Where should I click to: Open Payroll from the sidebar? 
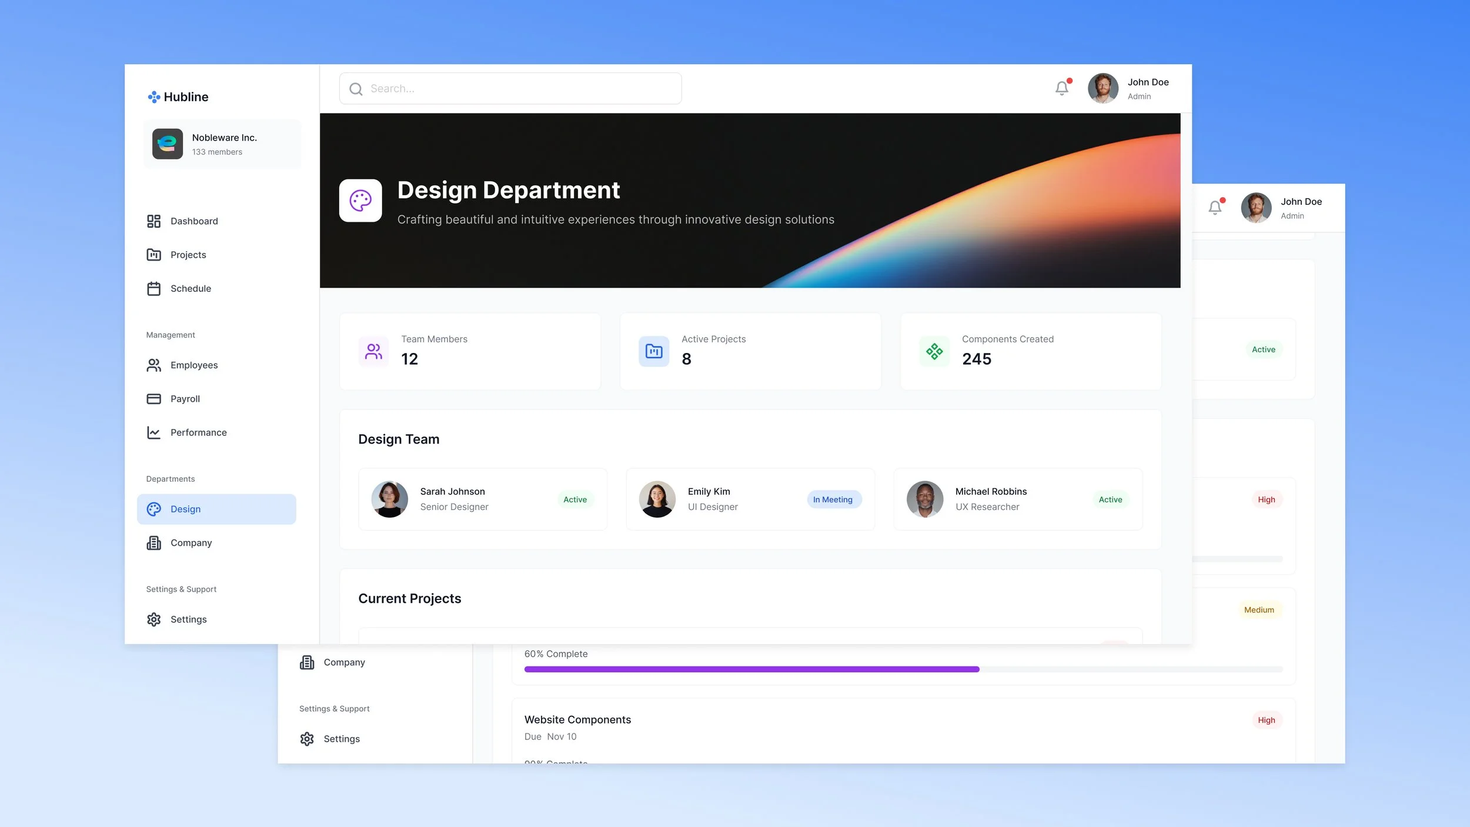[185, 399]
